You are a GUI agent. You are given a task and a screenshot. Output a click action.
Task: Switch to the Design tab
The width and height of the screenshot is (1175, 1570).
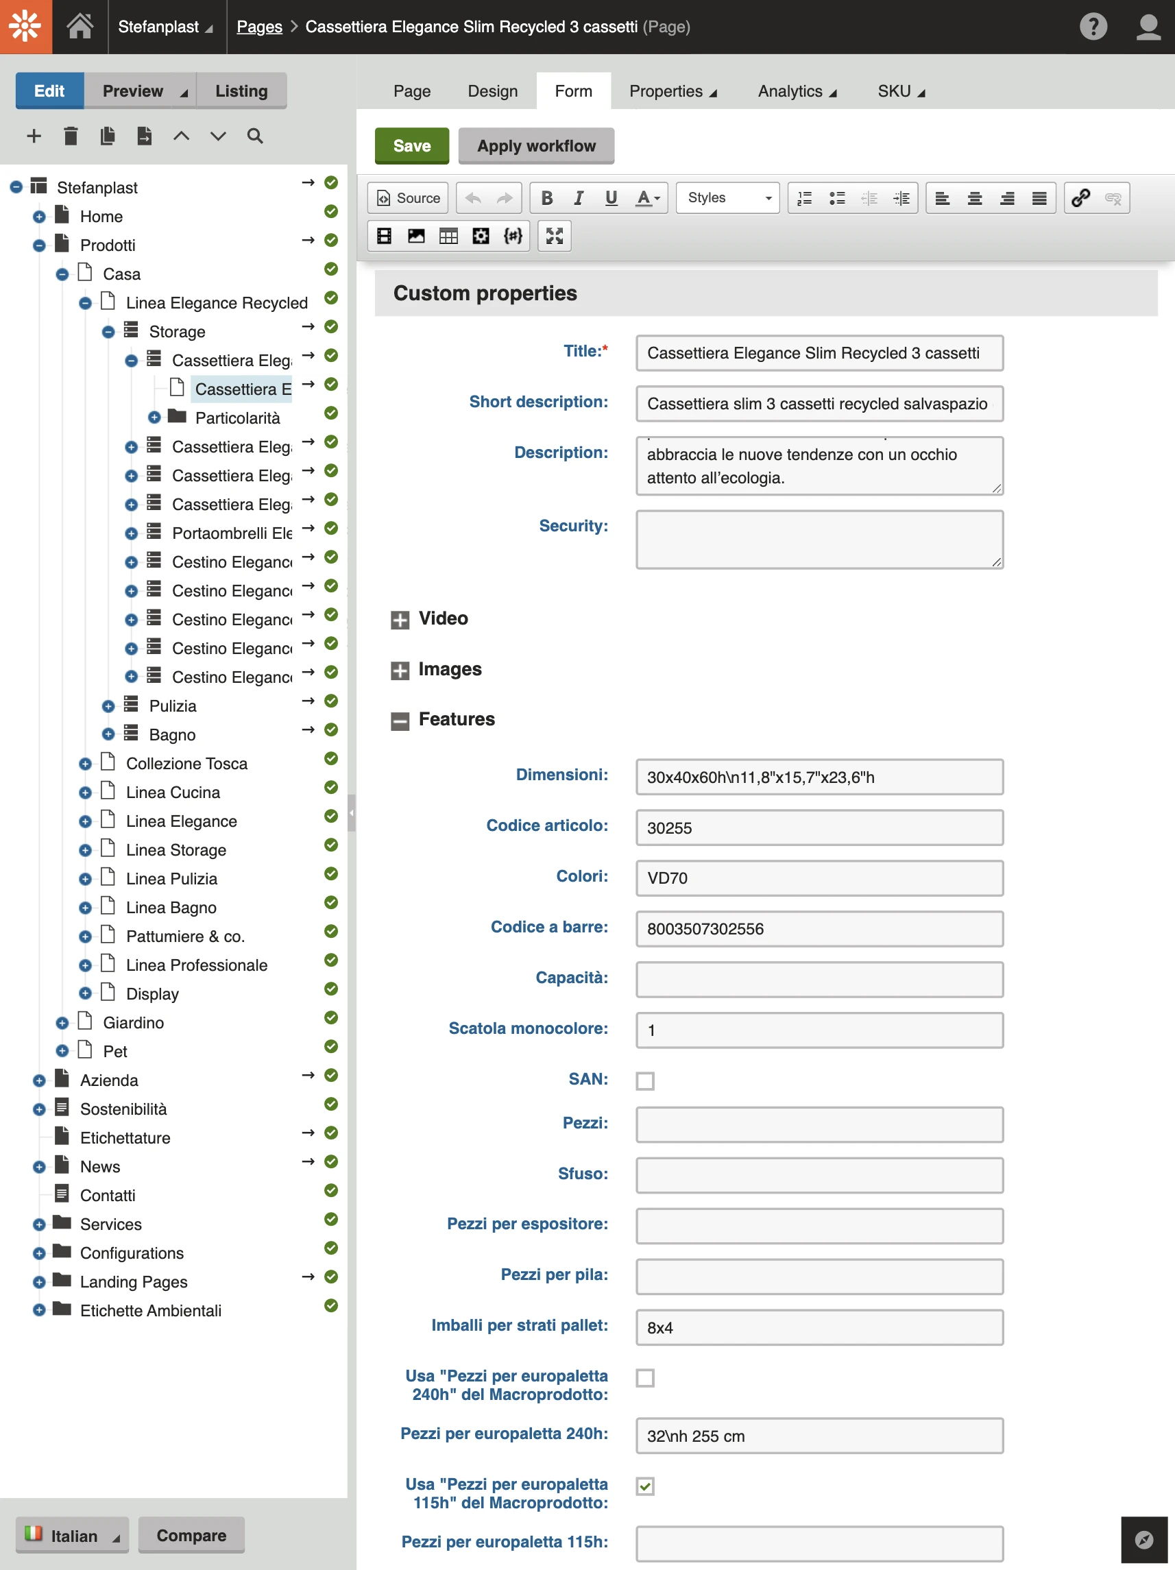(492, 91)
